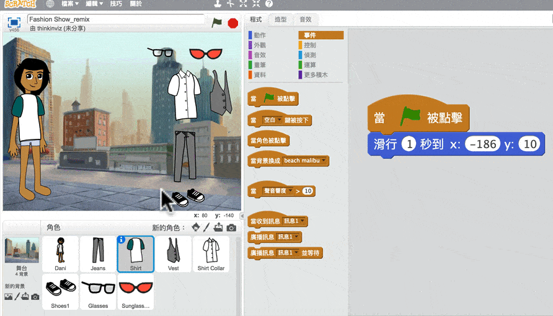Open message dropdown in 當收到訊息 block

294,221
